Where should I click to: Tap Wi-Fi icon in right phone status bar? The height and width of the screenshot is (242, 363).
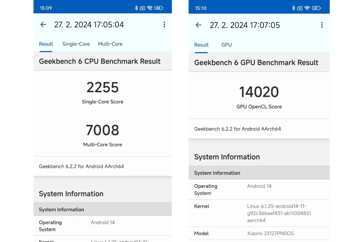pyautogui.click(x=307, y=8)
